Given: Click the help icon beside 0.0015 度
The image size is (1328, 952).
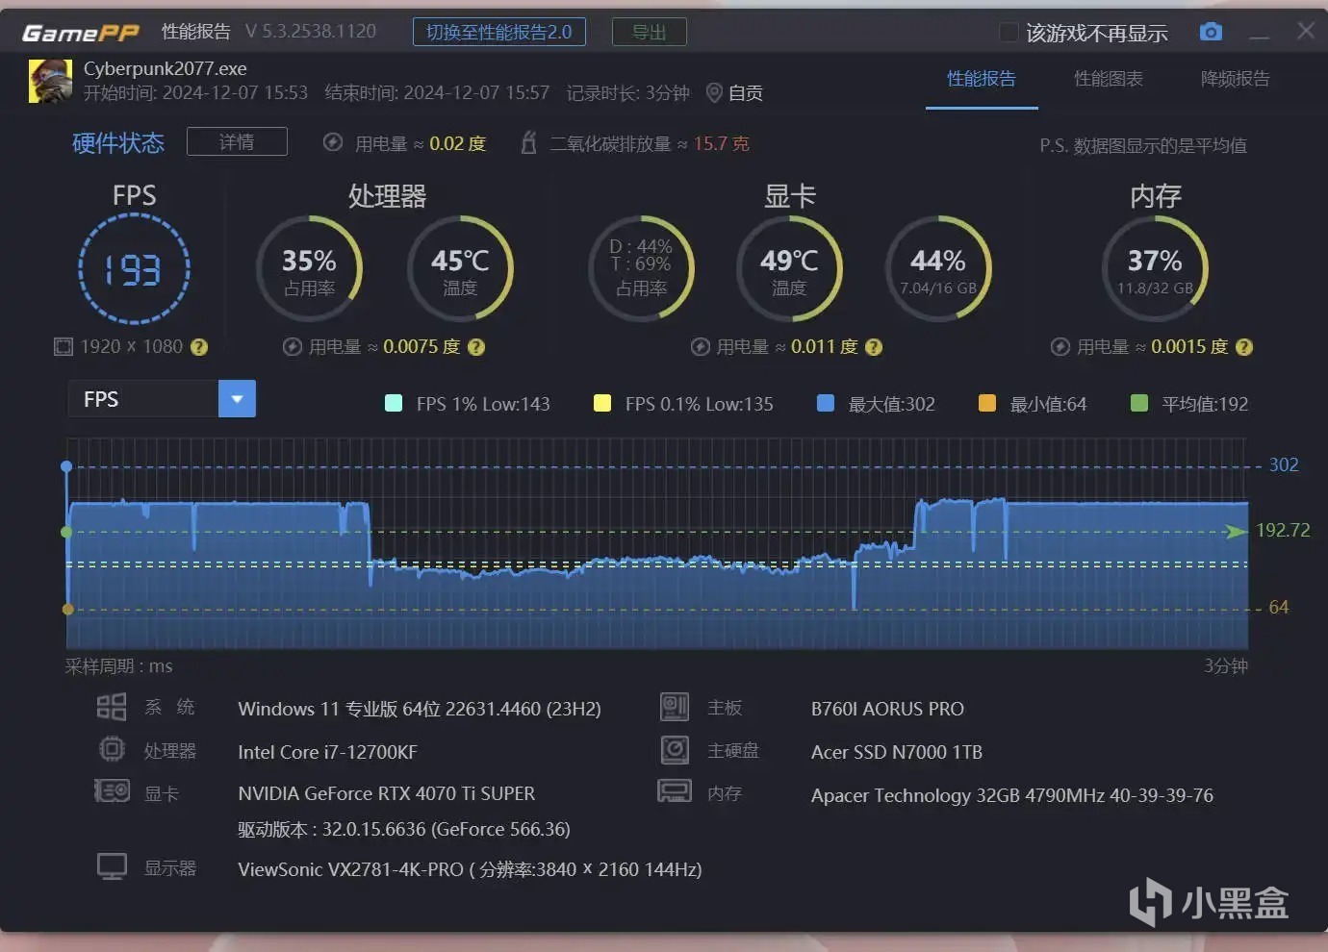Looking at the screenshot, I should [1244, 347].
